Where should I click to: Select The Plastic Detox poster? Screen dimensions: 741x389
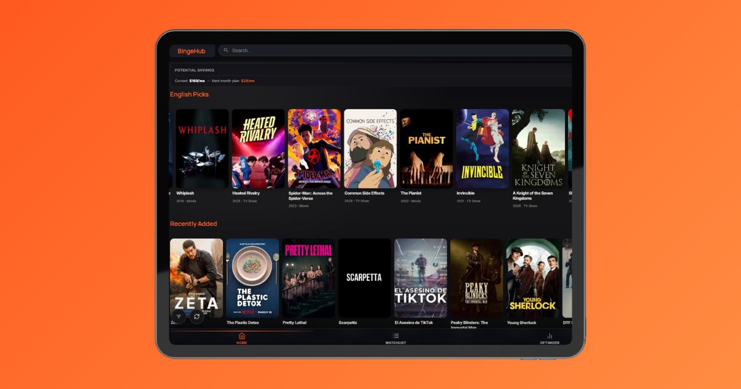coord(253,278)
